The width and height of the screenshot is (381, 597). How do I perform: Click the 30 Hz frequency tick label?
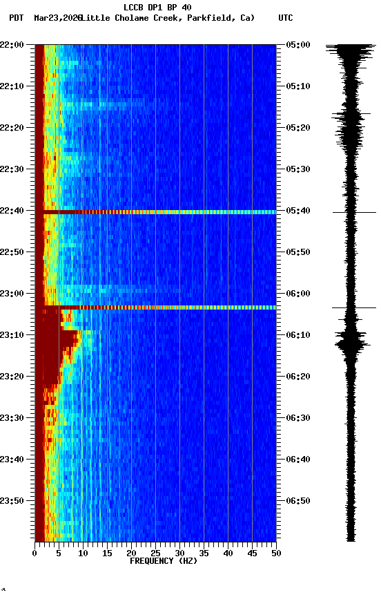(179, 553)
